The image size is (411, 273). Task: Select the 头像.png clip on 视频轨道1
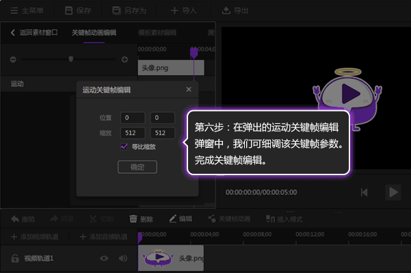(171, 258)
